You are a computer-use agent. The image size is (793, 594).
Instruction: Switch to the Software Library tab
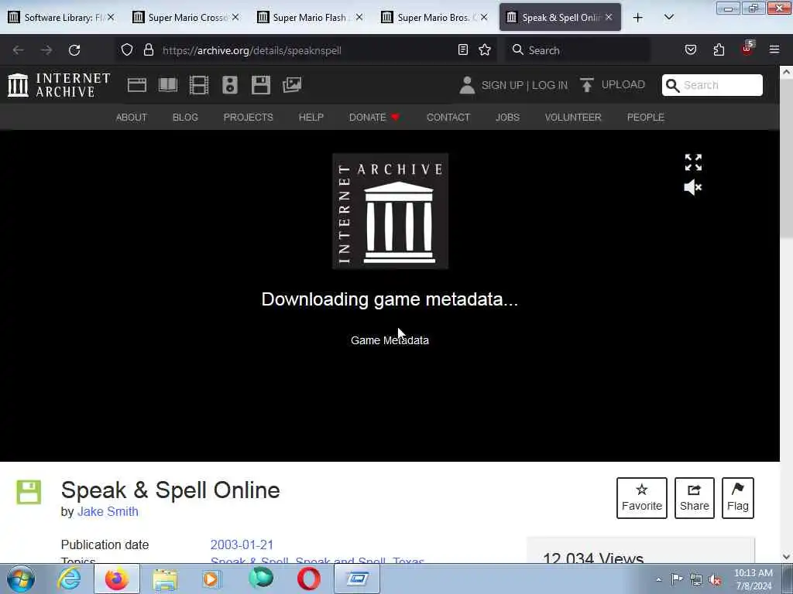[60, 17]
